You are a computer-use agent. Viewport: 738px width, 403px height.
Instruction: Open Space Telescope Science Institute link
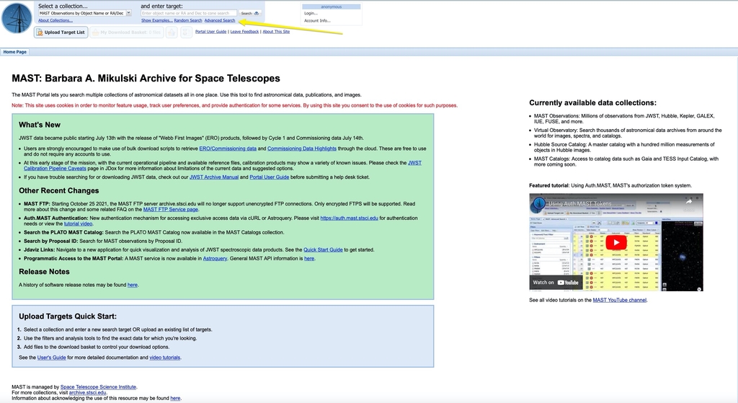click(98, 387)
